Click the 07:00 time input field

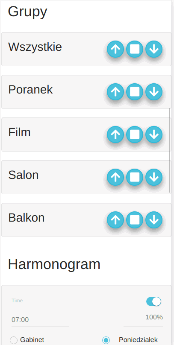click(40, 320)
